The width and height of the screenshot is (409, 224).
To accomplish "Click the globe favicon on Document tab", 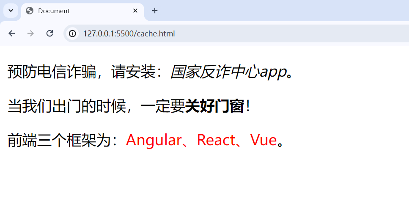I will 30,11.
